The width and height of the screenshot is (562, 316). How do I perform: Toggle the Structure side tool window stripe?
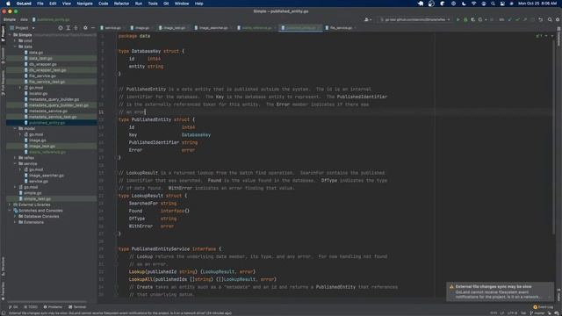click(3, 266)
